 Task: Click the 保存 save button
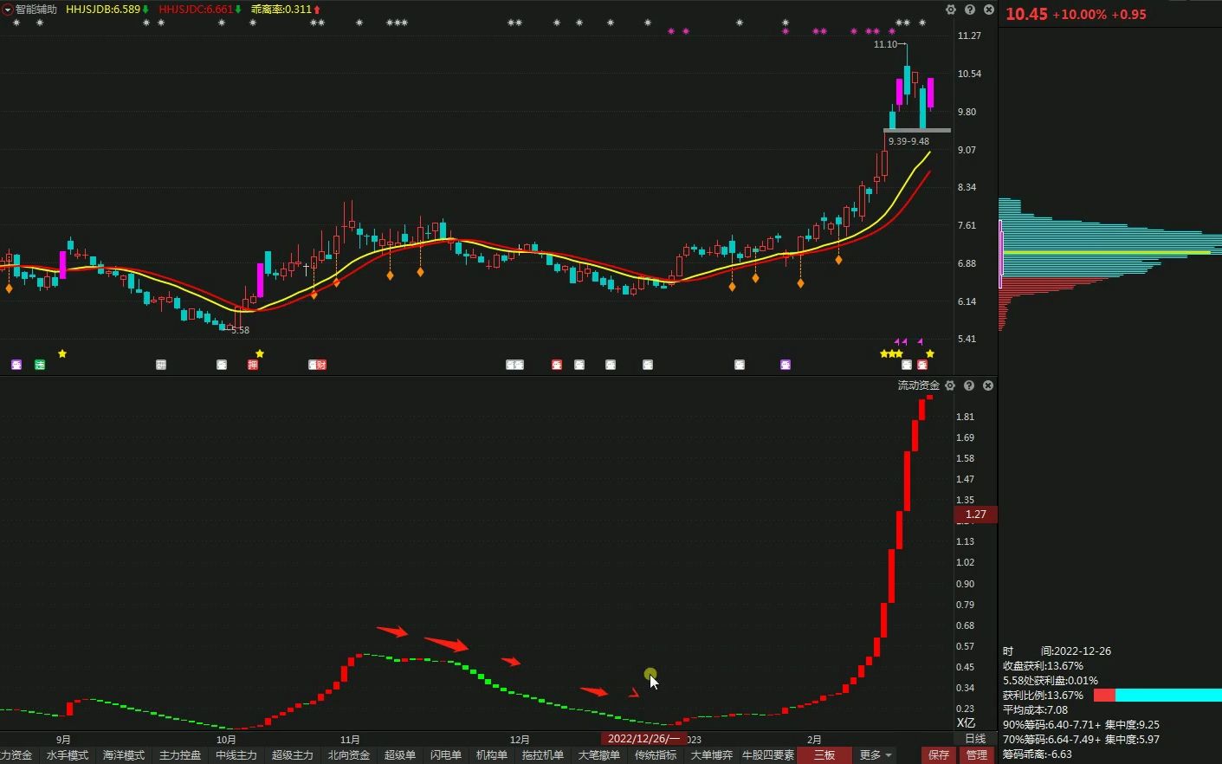tap(939, 755)
